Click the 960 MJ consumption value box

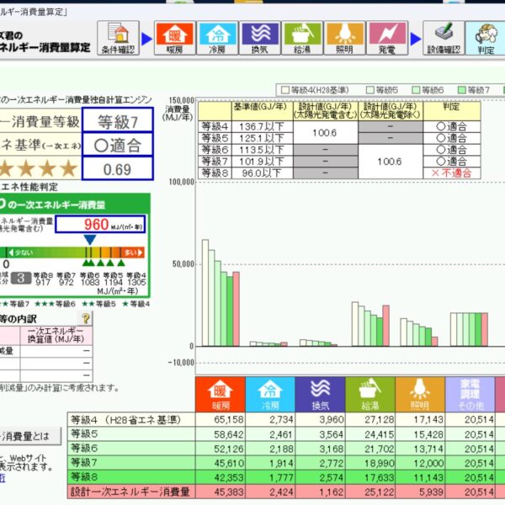tap(100, 224)
